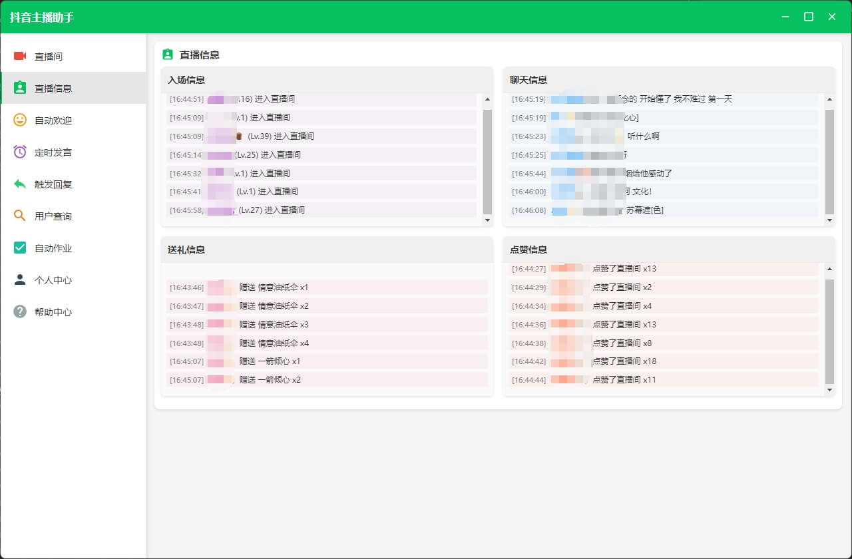Click the green reply arrow icon for 触发回复
Screen dimensions: 852x559
(x=20, y=184)
